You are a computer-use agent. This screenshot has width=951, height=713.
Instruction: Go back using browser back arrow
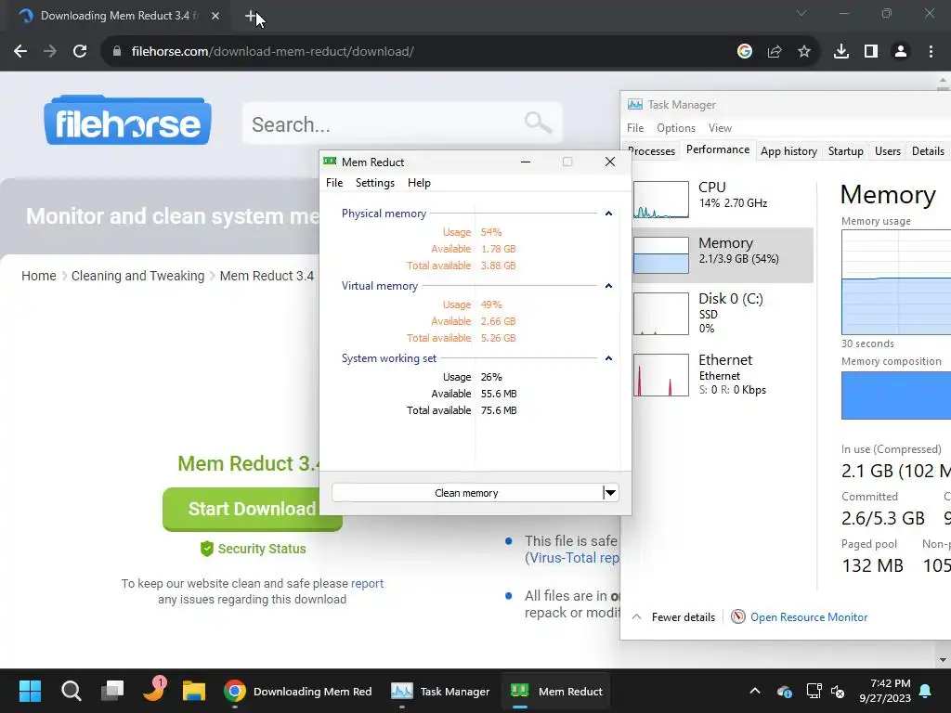click(x=20, y=52)
